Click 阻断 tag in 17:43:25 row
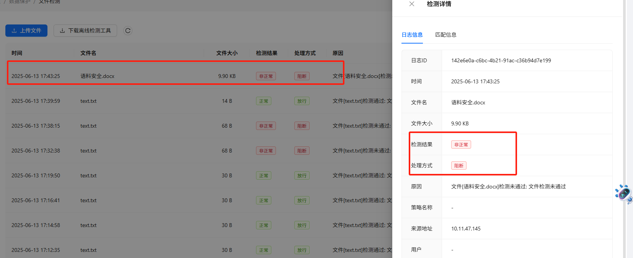Viewport: 633px width, 258px height. click(x=302, y=76)
